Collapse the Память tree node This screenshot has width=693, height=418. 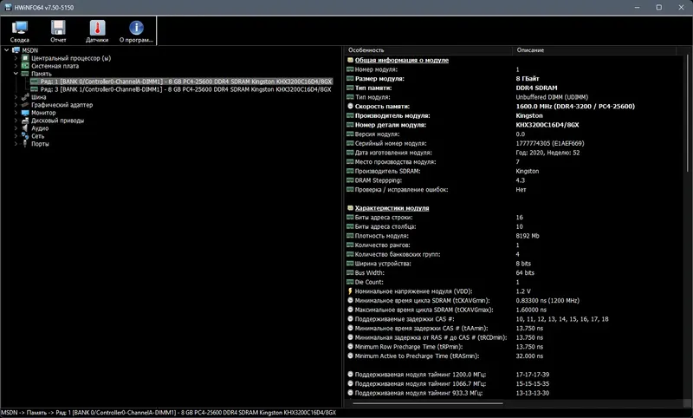pyautogui.click(x=16, y=74)
